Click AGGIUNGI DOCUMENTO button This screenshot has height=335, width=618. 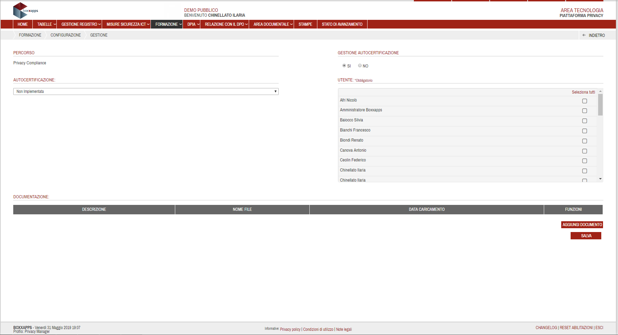(582, 225)
